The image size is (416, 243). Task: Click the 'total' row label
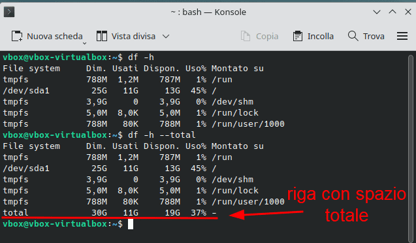(16, 212)
